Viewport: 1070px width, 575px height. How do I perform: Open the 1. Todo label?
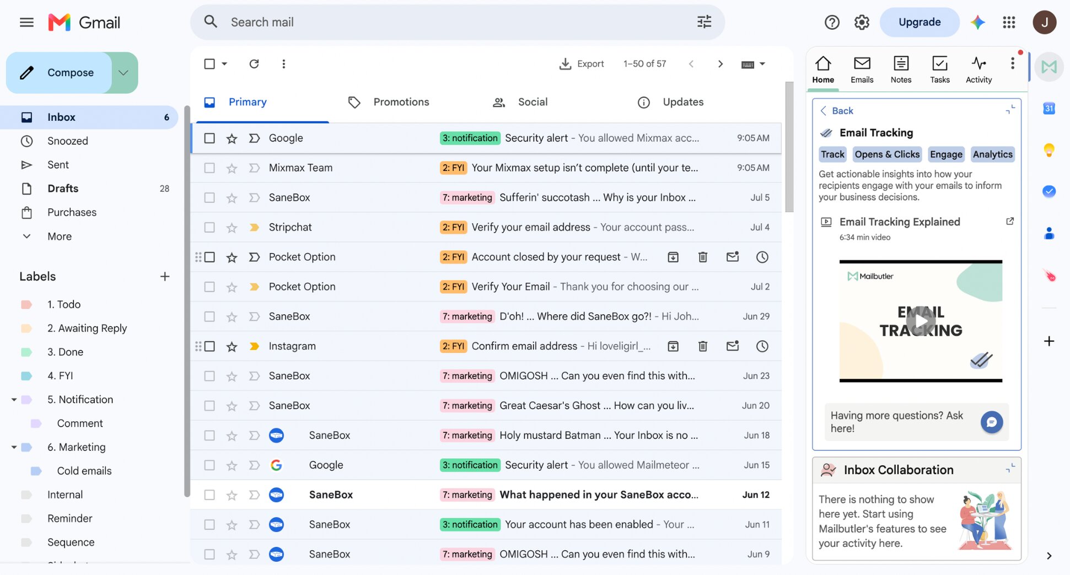pyautogui.click(x=63, y=304)
